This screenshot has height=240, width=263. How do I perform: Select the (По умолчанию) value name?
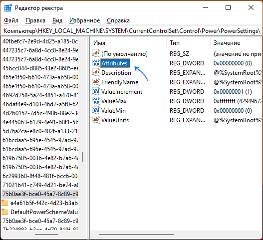click(124, 54)
